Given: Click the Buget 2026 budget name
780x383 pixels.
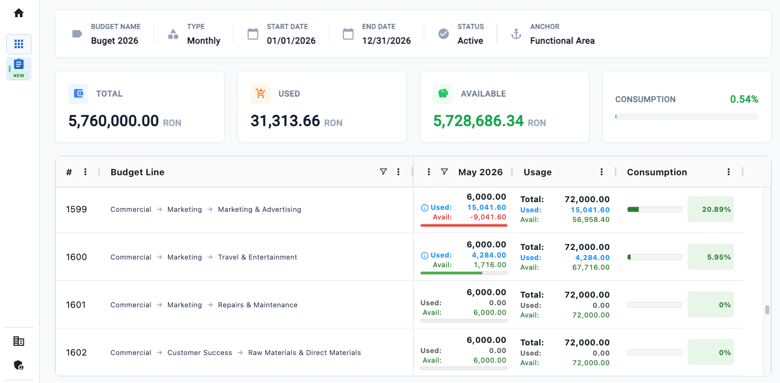Looking at the screenshot, I should (x=115, y=41).
